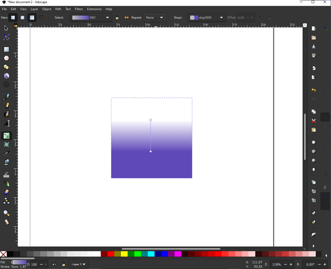Click the rotation angle field

click(310, 264)
